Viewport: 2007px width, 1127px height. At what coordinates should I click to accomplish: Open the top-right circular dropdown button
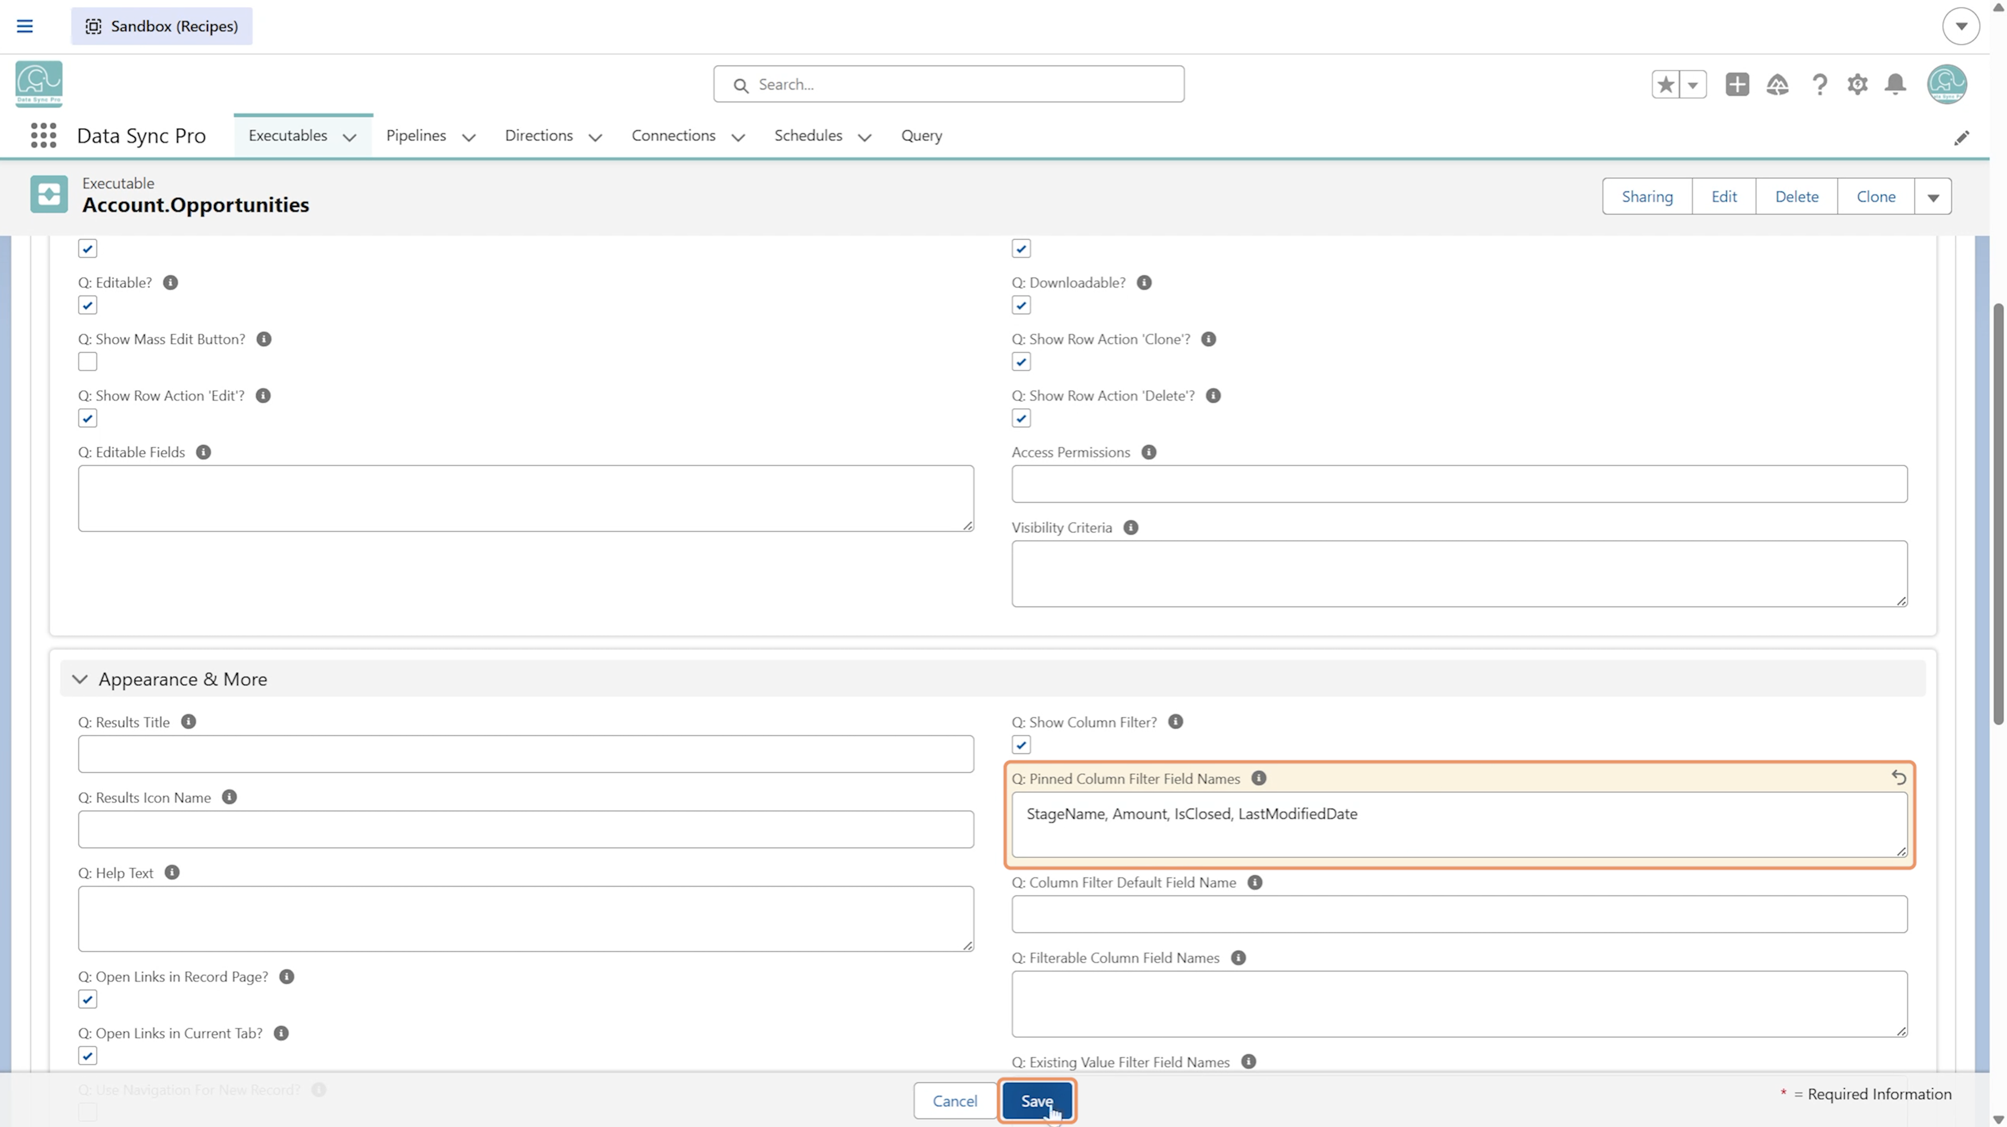coord(1961,26)
